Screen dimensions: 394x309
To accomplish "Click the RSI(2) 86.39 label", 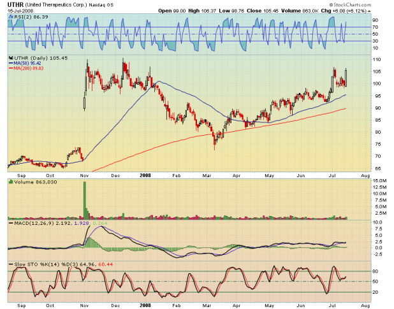I will [31, 17].
